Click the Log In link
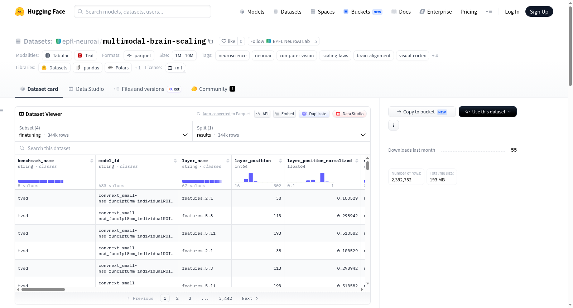This screenshot has width=573, height=308. (512, 11)
